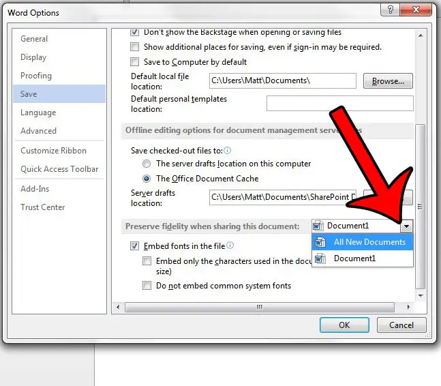Viewport: 441px width, 386px height.
Task: Select the Save category
Action: (x=59, y=94)
